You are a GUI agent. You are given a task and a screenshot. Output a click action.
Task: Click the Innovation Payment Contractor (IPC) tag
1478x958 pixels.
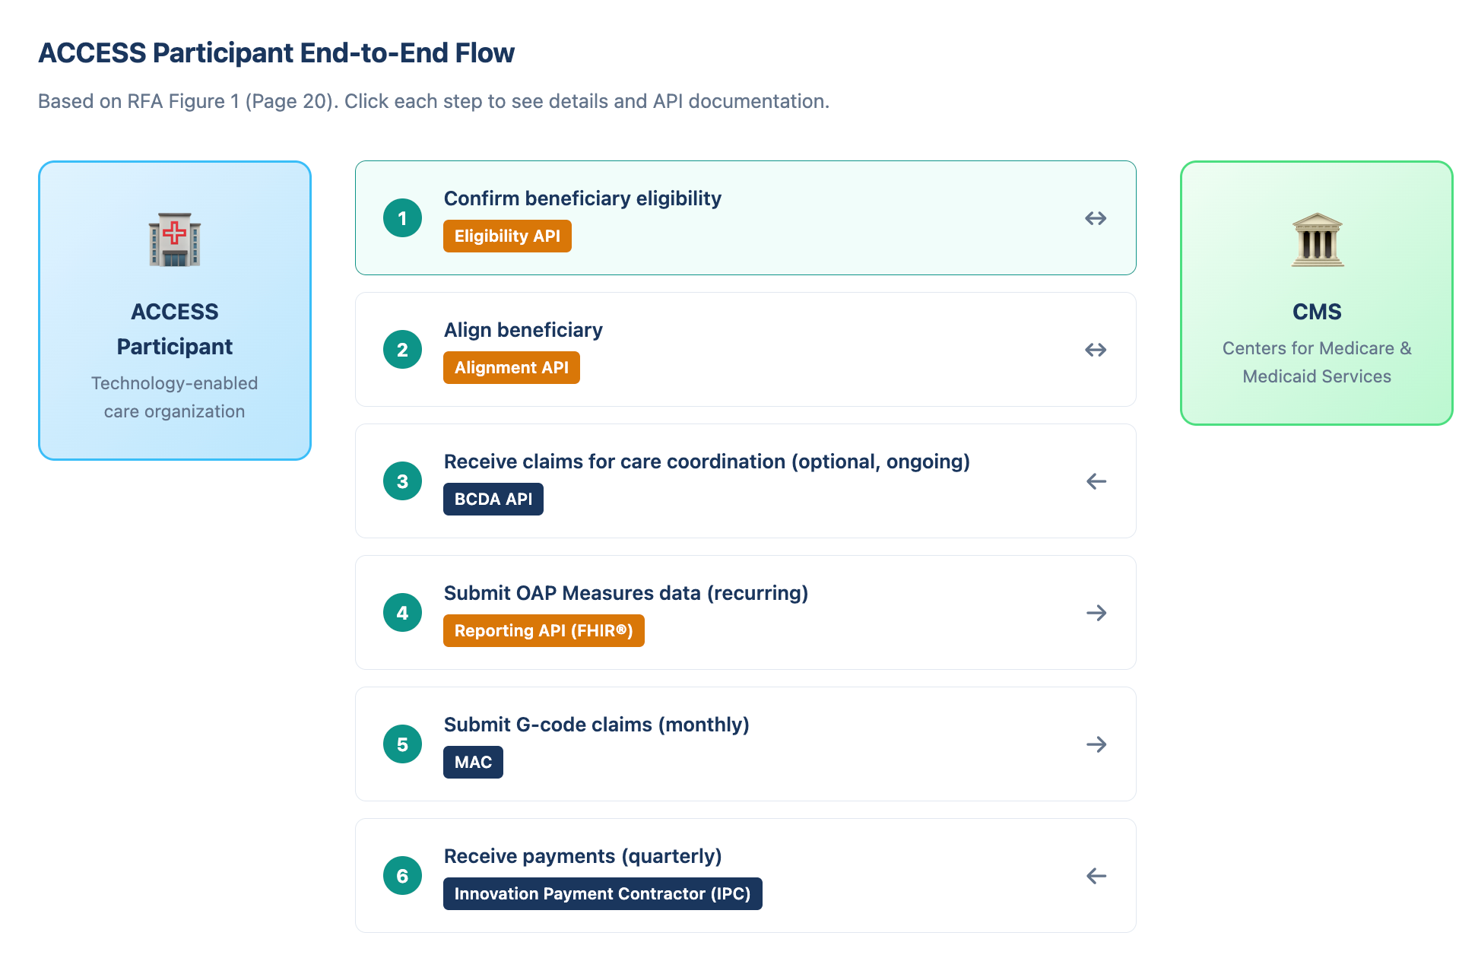[602, 894]
